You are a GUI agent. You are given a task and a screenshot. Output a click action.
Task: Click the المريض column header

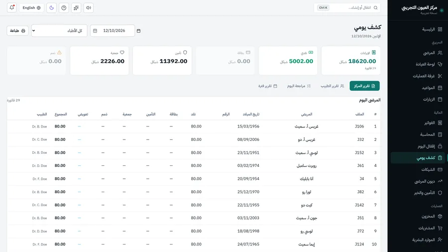coord(307,114)
